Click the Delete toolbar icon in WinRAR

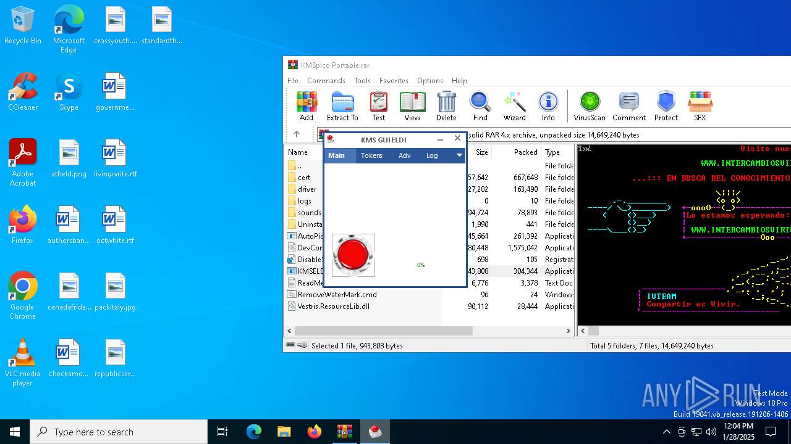click(x=446, y=106)
